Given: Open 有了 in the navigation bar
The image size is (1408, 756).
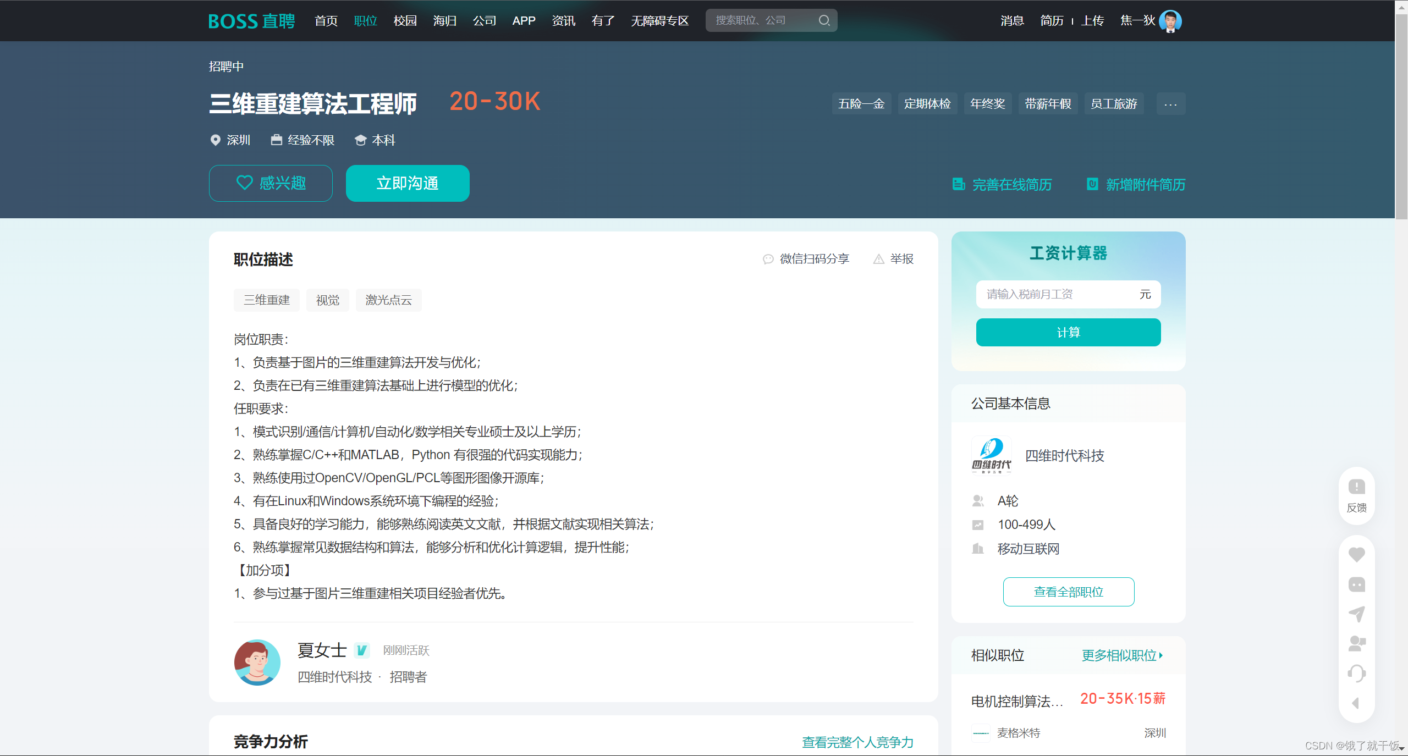Looking at the screenshot, I should tap(603, 21).
